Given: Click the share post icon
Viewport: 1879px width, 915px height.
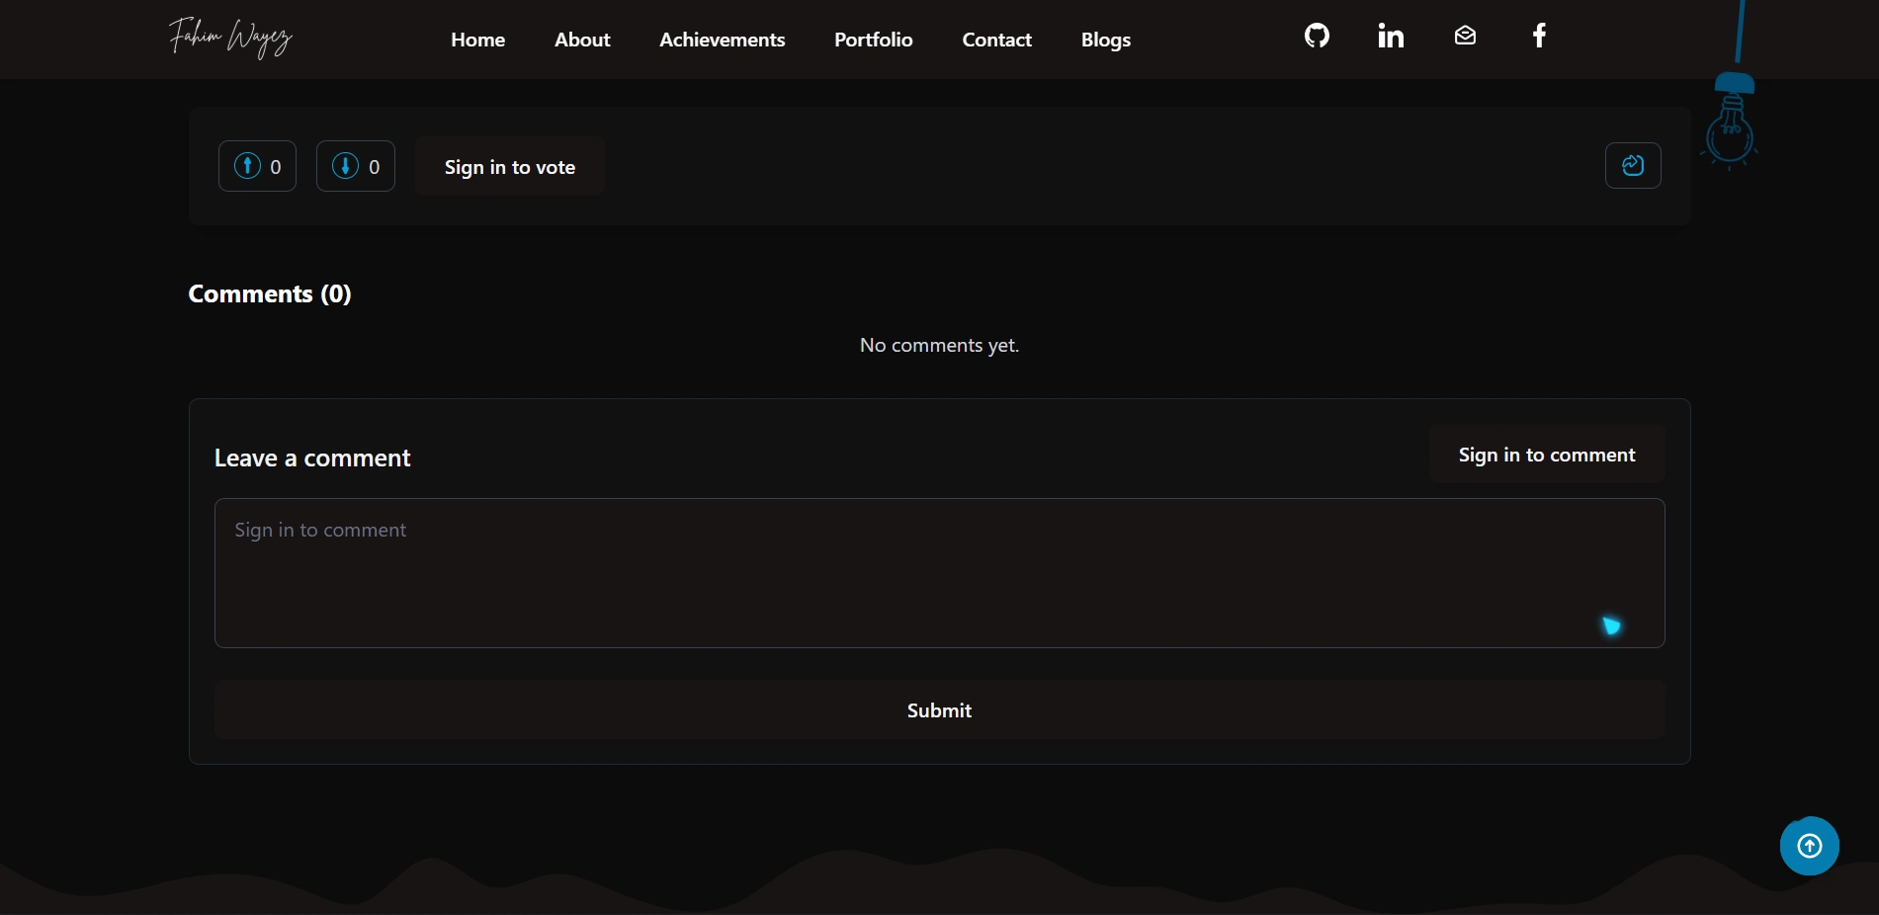Looking at the screenshot, I should (1633, 166).
